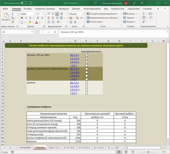
Task: Select the Format Painter brush
Action: (x=13, y=22)
